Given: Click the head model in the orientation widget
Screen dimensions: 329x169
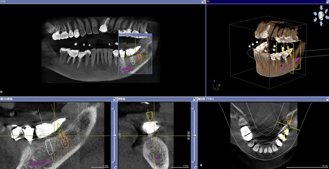Looking at the screenshot, I should pyautogui.click(x=321, y=16).
